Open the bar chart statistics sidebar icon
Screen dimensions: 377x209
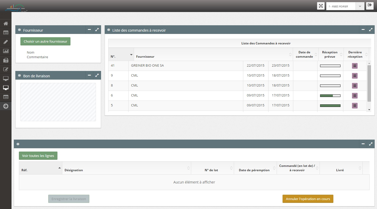pos(6,51)
